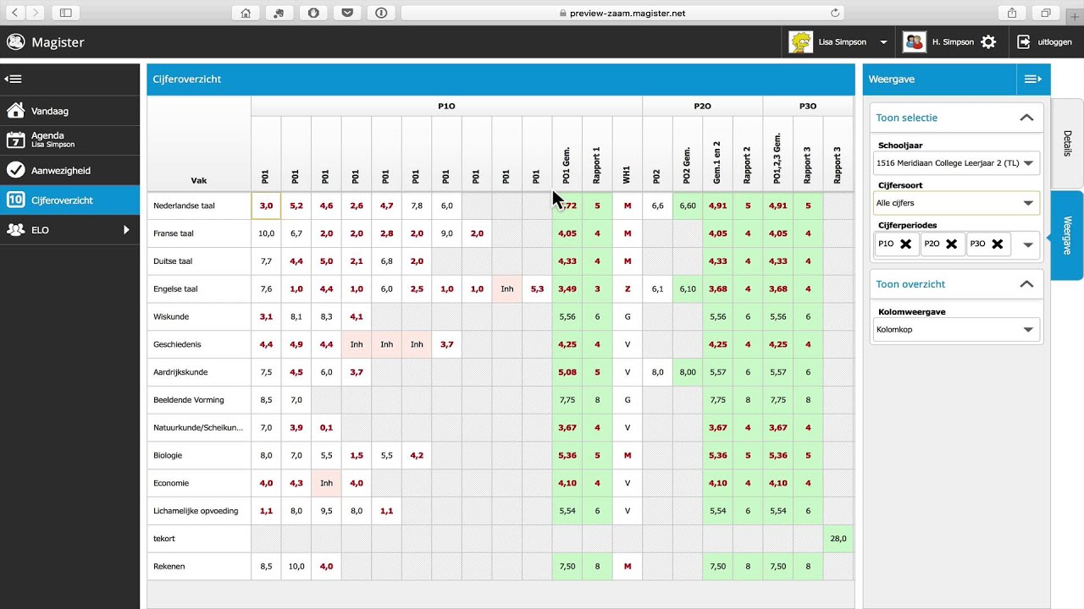
Task: Show all tabs in Safari
Action: [x=1046, y=13]
